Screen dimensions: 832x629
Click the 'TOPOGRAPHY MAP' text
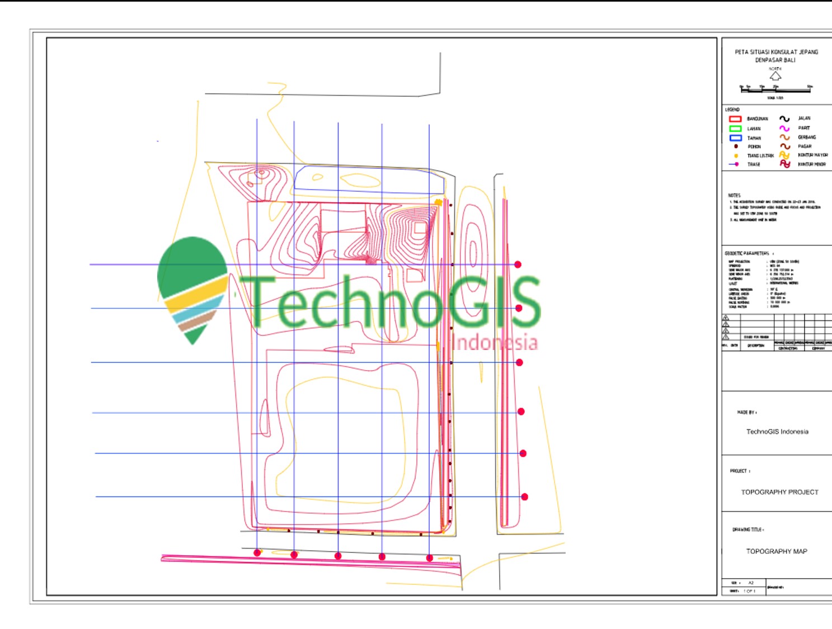[777, 551]
